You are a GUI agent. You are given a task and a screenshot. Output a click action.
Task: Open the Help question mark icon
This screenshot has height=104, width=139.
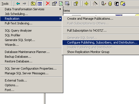(76, 4)
